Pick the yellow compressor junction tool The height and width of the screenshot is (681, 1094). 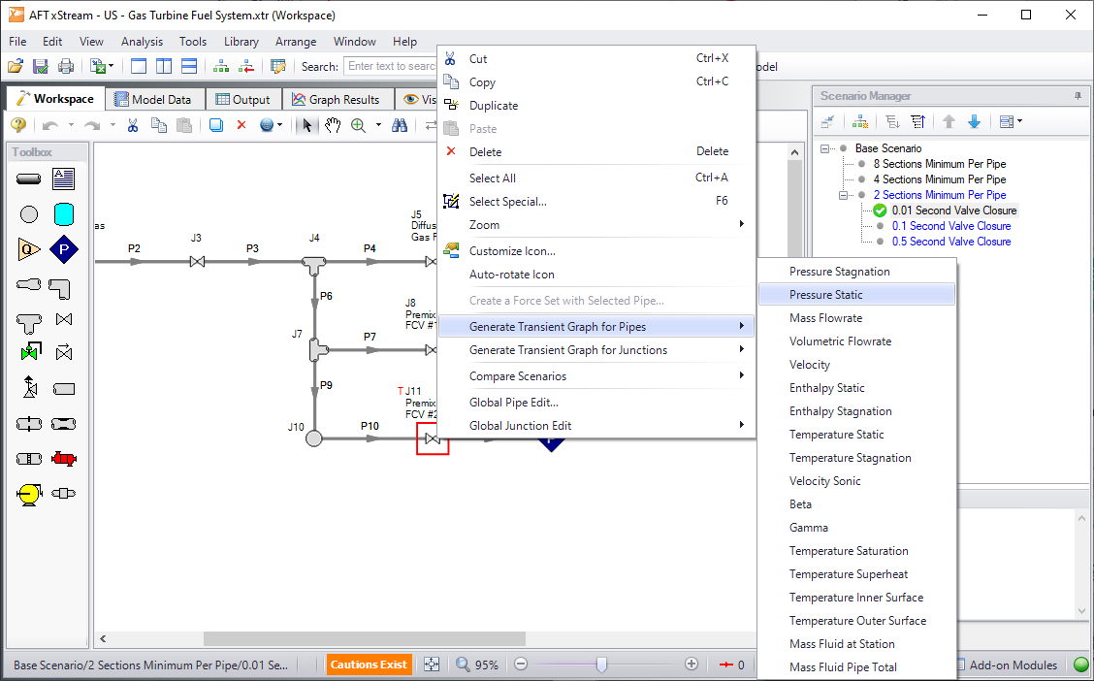coord(29,494)
